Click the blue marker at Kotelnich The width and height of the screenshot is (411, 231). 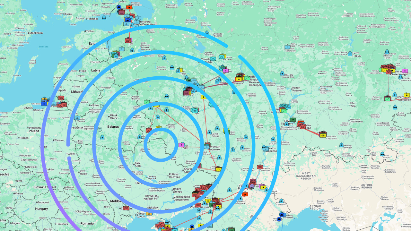287,47
